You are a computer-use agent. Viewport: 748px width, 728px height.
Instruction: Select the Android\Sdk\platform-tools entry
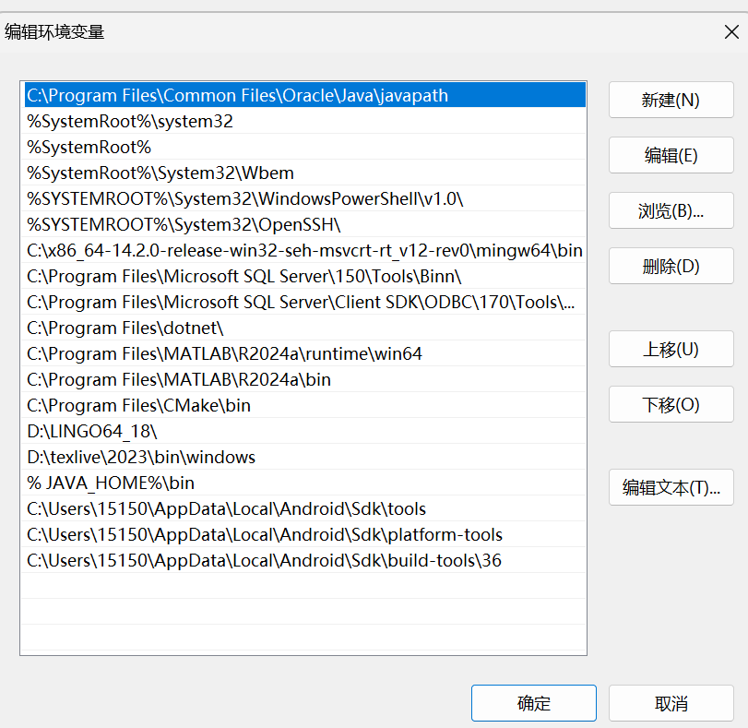tap(305, 533)
